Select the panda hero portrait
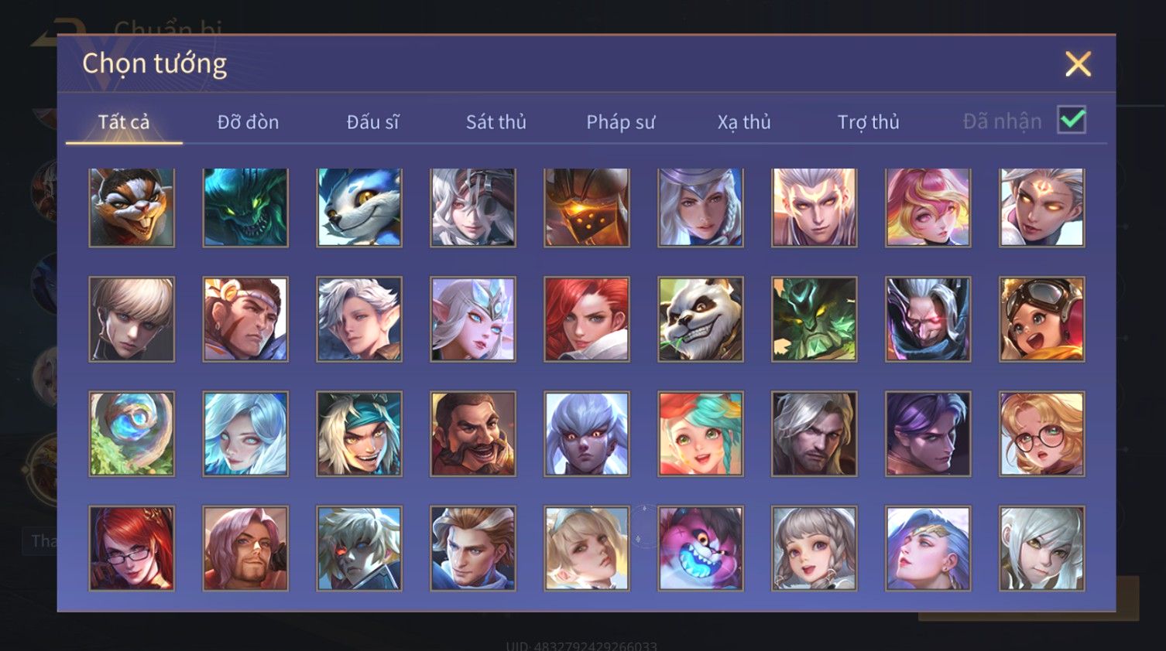Image resolution: width=1166 pixels, height=651 pixels. coord(701,319)
